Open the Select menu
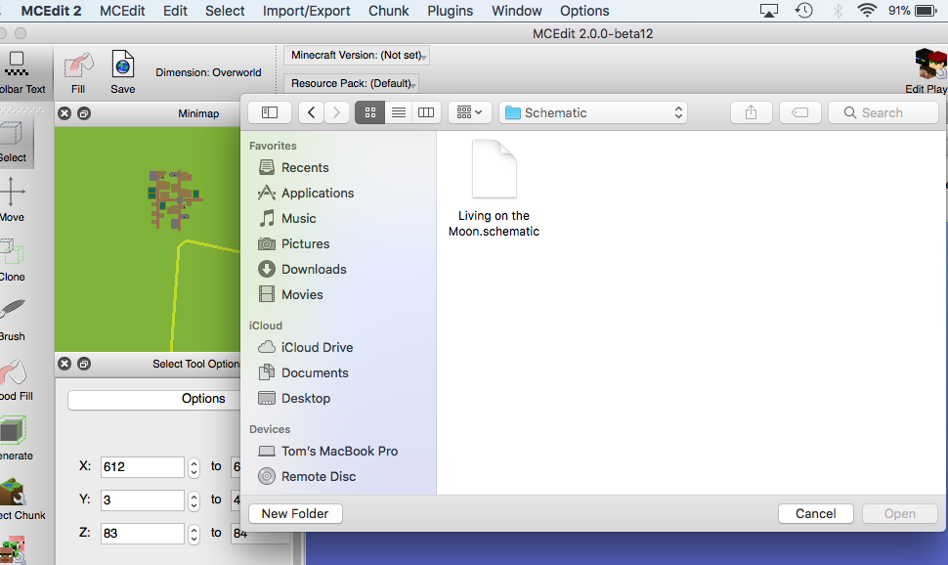The height and width of the screenshot is (565, 948). coord(225,11)
